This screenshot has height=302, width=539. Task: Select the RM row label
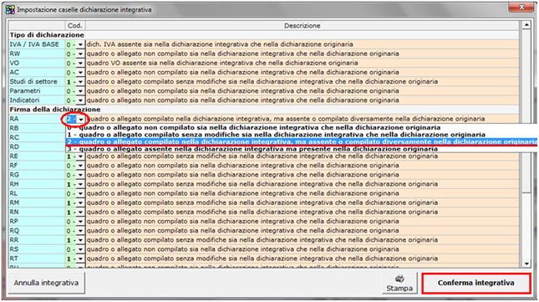click(37, 202)
